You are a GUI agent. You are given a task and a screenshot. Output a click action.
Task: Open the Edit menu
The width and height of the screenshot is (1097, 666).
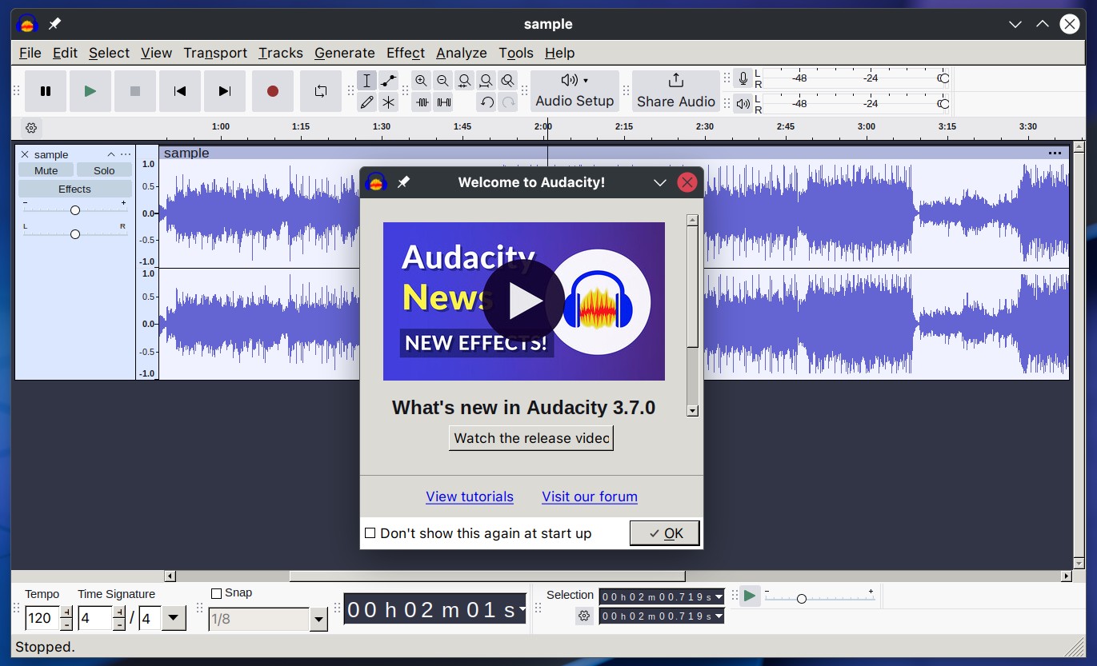pyautogui.click(x=65, y=53)
